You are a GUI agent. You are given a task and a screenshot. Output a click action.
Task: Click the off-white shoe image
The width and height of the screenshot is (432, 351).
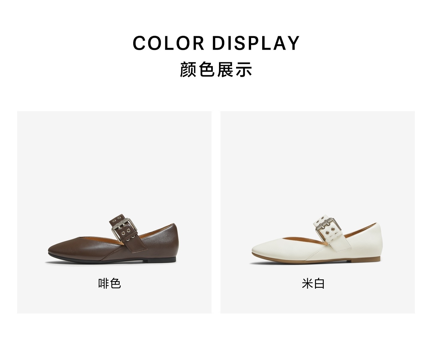pos(317,239)
